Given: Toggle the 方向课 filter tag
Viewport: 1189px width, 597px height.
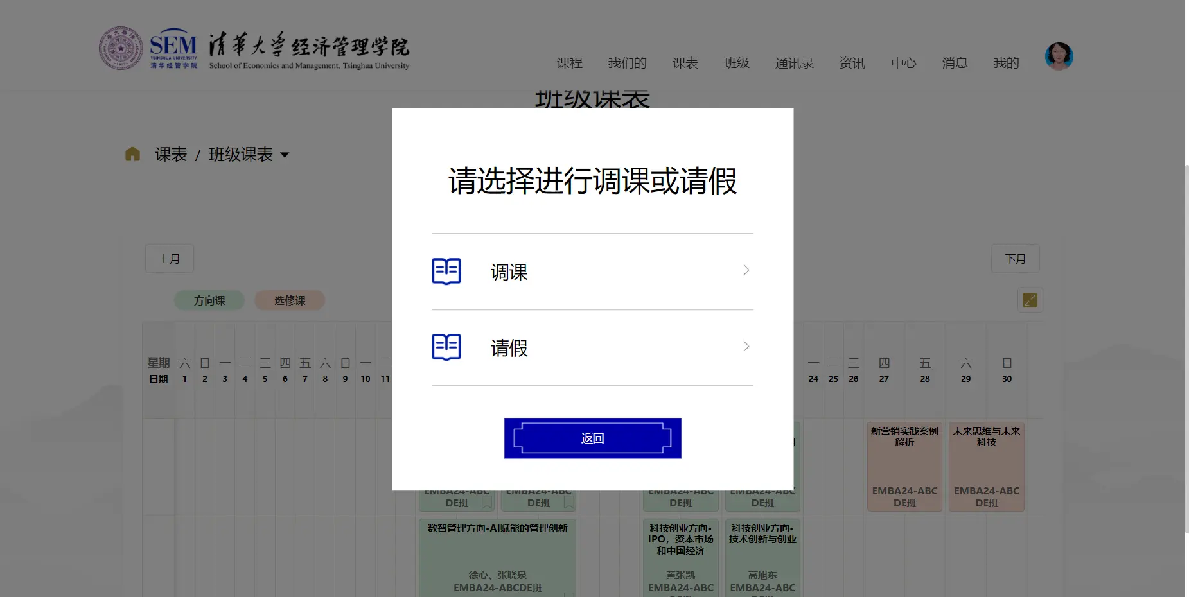Looking at the screenshot, I should click(209, 300).
